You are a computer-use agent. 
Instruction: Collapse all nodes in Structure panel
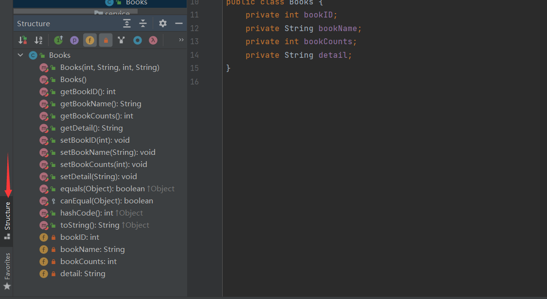[143, 24]
